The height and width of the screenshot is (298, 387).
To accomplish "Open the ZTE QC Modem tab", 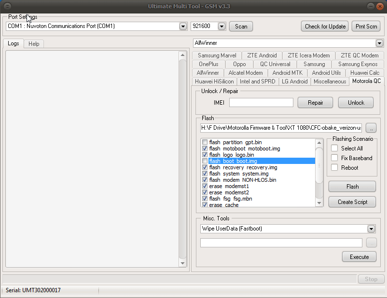I will click(359, 55).
